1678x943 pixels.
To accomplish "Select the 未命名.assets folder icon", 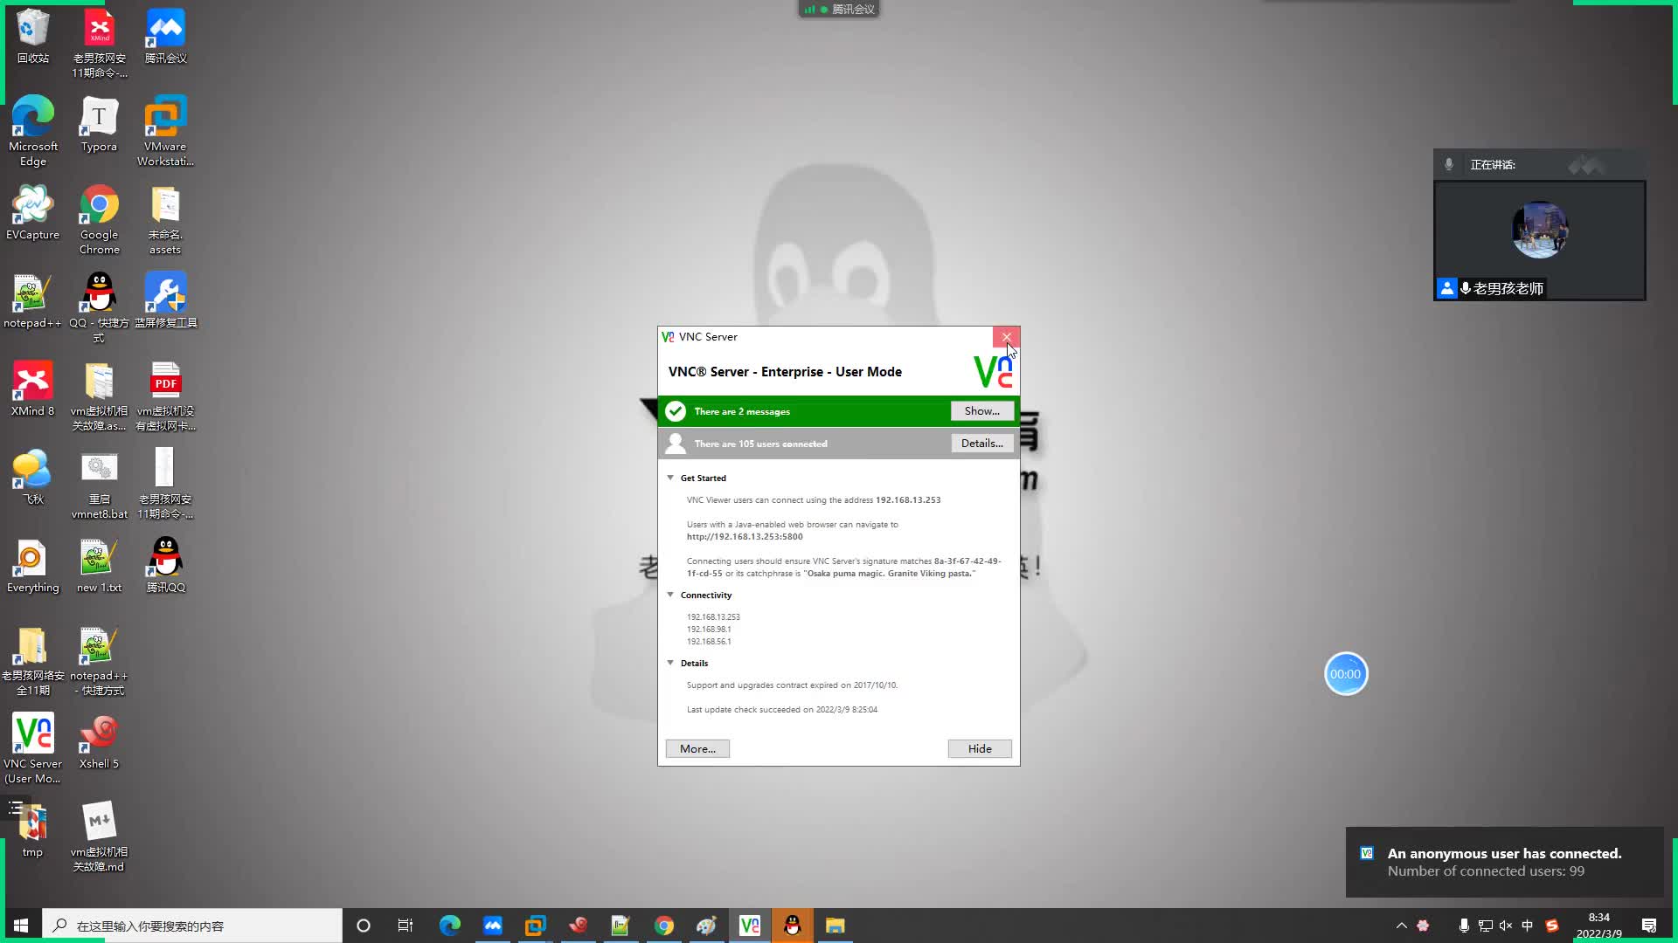I will (x=165, y=219).
